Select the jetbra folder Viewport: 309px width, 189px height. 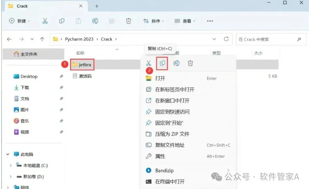[82, 64]
